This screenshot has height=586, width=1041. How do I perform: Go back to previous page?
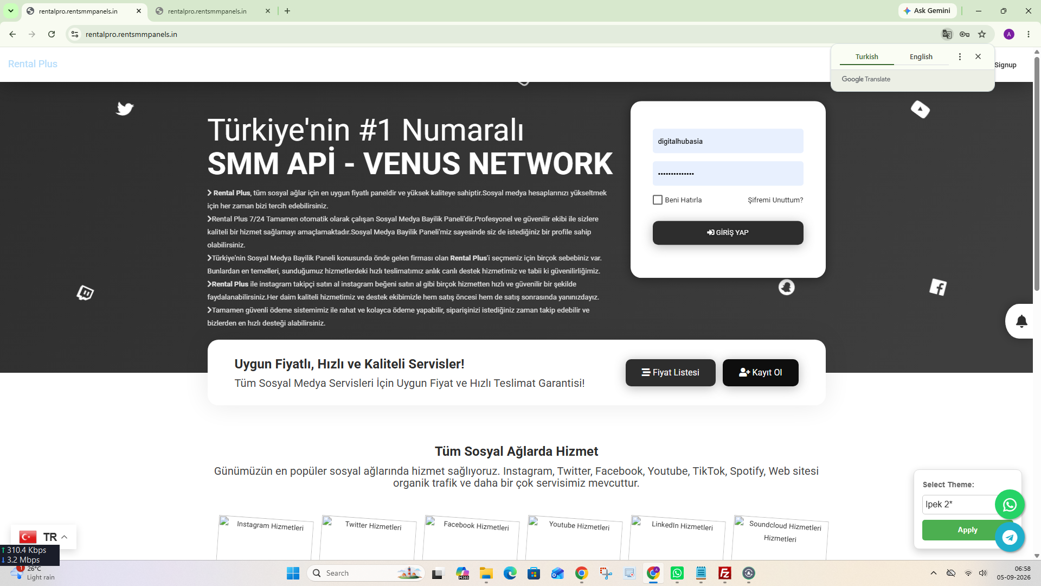12,34
